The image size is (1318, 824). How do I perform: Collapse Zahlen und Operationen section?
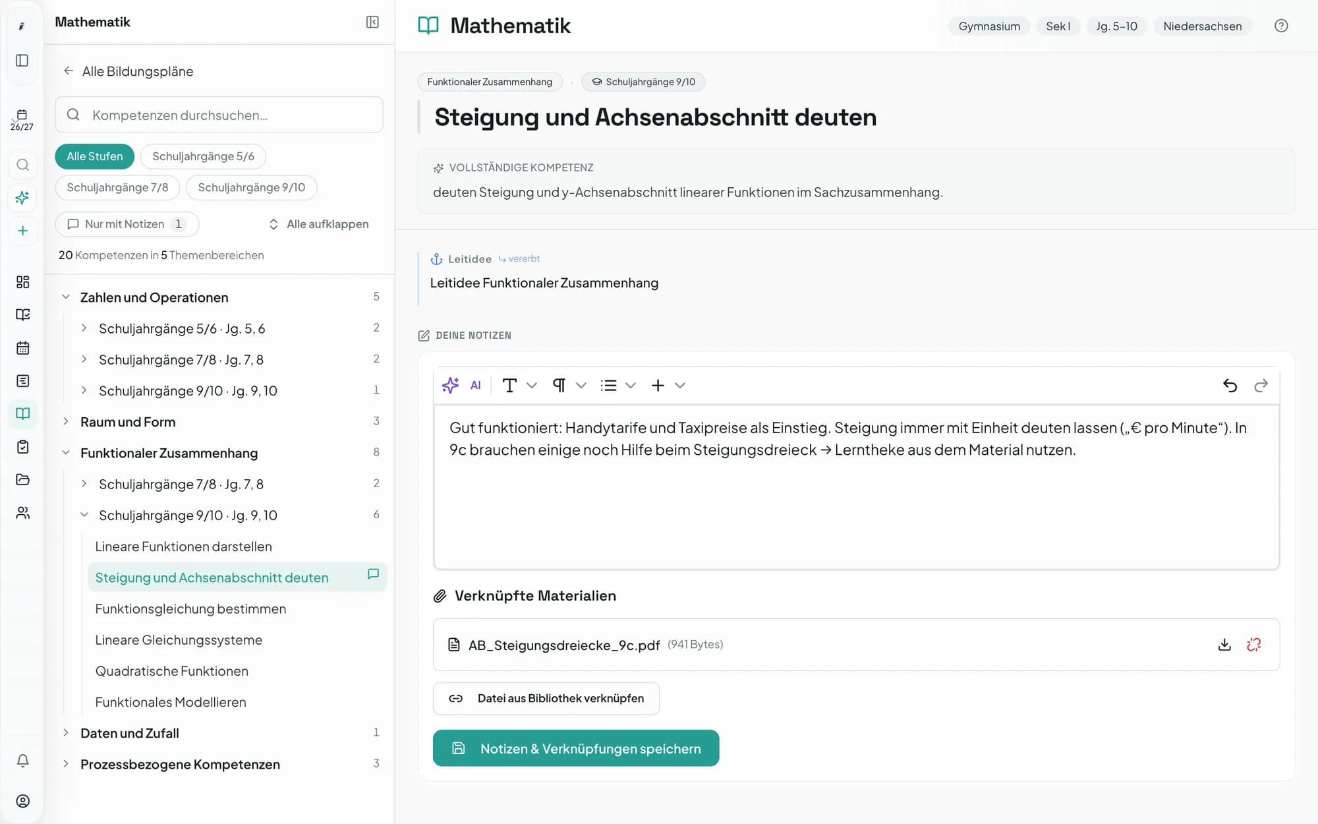pos(66,297)
